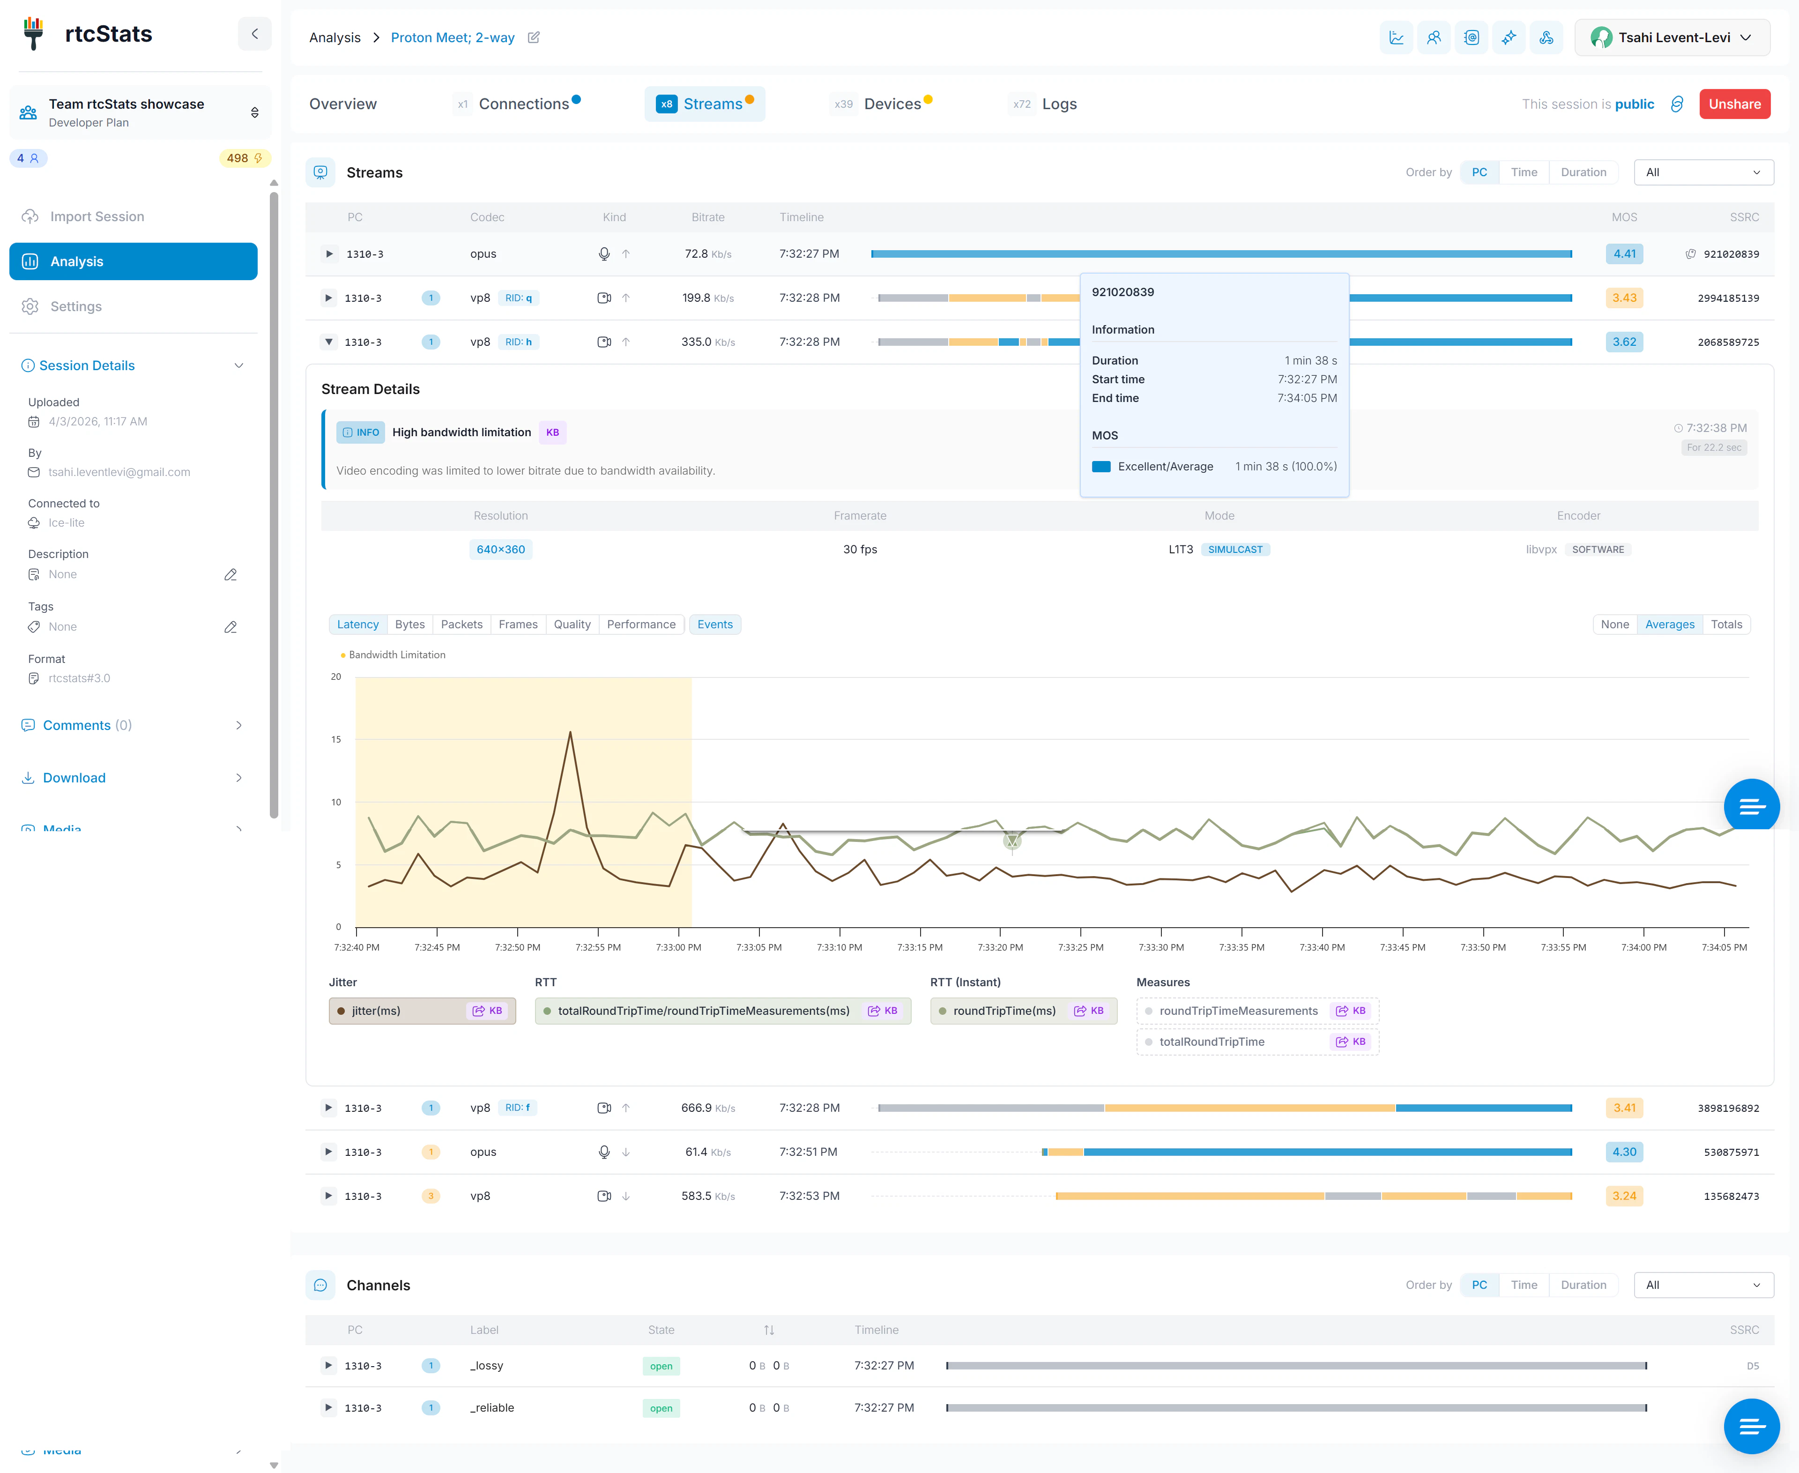Order streams by Duration
Viewport: 1799px width, 1473px height.
pyautogui.click(x=1583, y=171)
